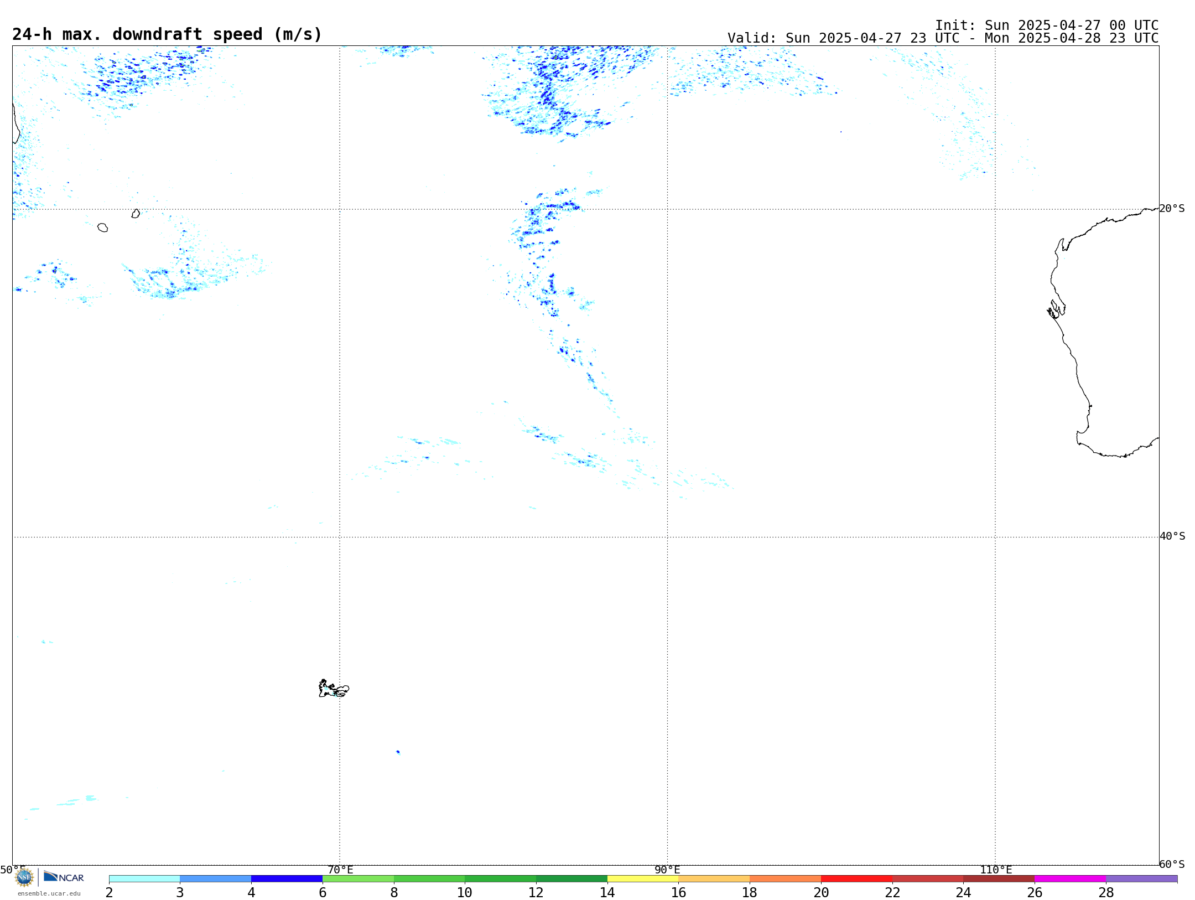The width and height of the screenshot is (1195, 900).
Task: Pick the purple 28+ m/s swatch
Action: point(1141,879)
